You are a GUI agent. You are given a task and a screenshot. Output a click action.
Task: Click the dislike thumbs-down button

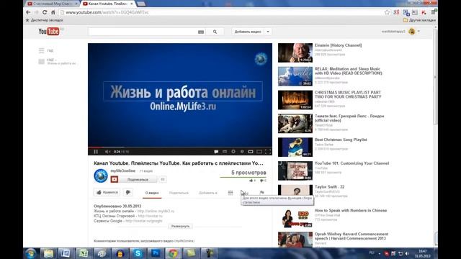point(128,192)
